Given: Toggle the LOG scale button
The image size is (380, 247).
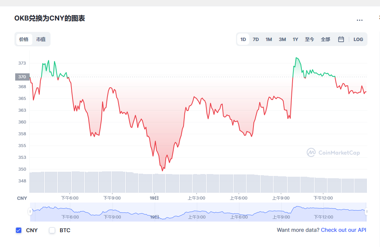Looking at the screenshot, I should [358, 39].
